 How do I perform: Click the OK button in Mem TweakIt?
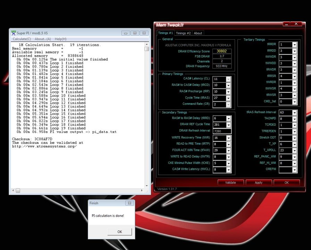pos(286,183)
